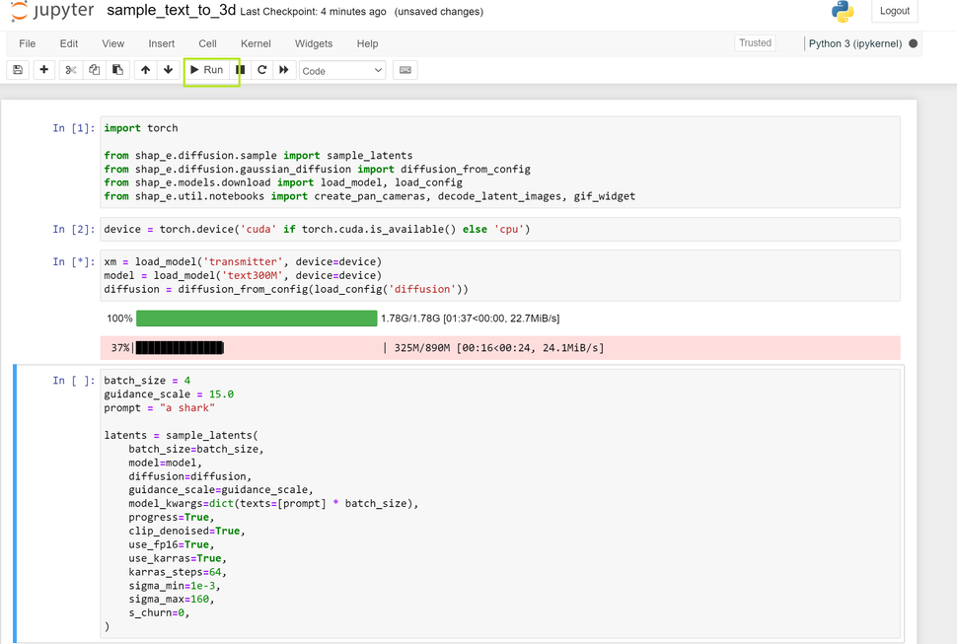957x644 pixels.
Task: Open the Help menu
Action: 367,44
